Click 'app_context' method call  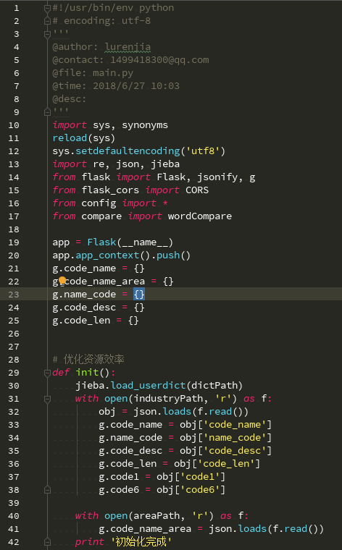click(107, 255)
